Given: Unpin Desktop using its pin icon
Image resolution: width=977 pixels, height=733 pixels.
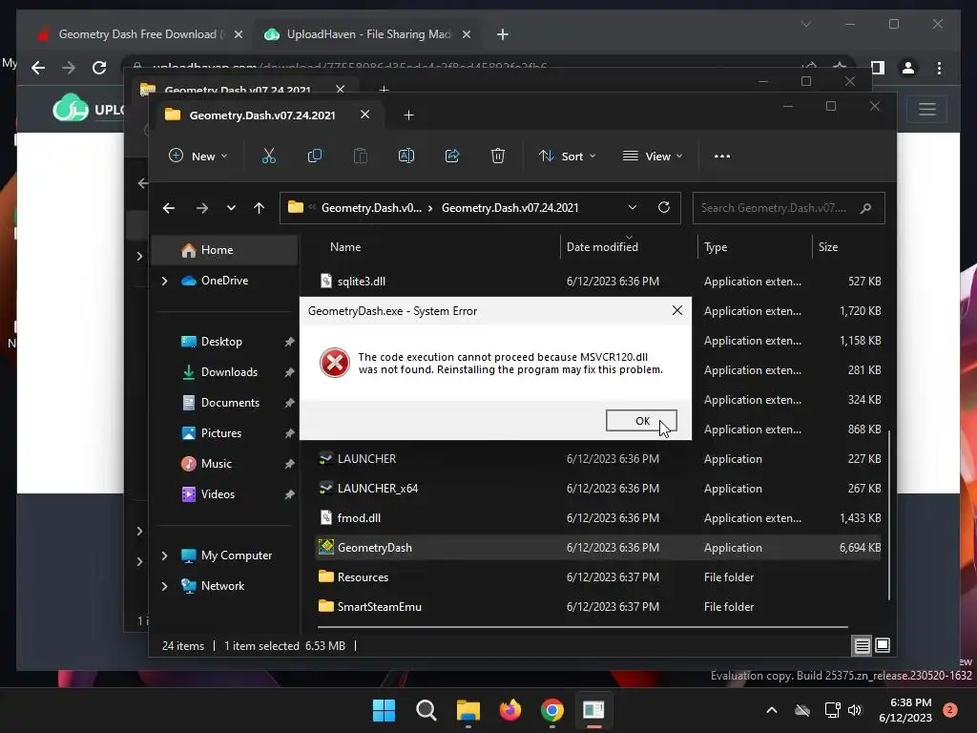Looking at the screenshot, I should pos(289,342).
